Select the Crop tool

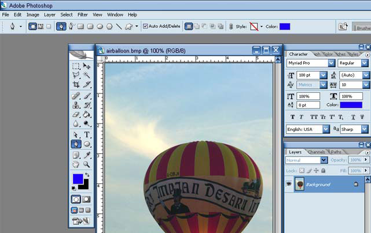coord(76,84)
